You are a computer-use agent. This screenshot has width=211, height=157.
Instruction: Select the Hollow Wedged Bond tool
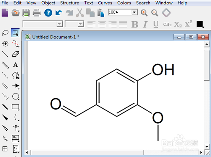(x=5, y=128)
